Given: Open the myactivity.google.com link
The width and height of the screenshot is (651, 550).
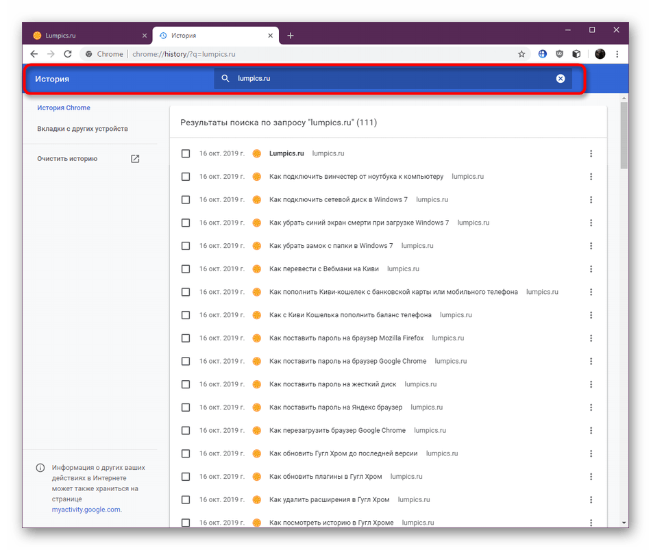Looking at the screenshot, I should coord(86,510).
